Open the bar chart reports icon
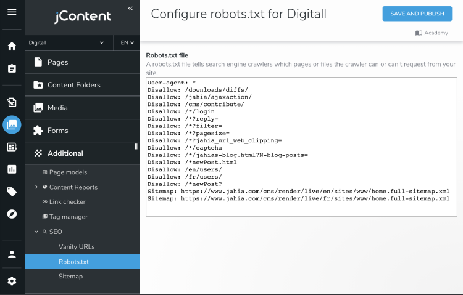 12,169
